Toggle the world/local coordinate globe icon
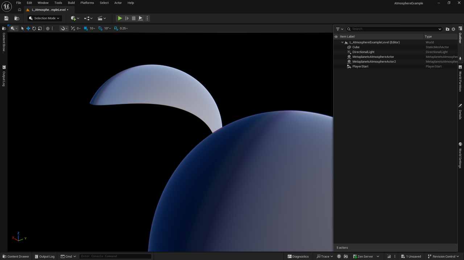464x260 pixels. (47, 28)
